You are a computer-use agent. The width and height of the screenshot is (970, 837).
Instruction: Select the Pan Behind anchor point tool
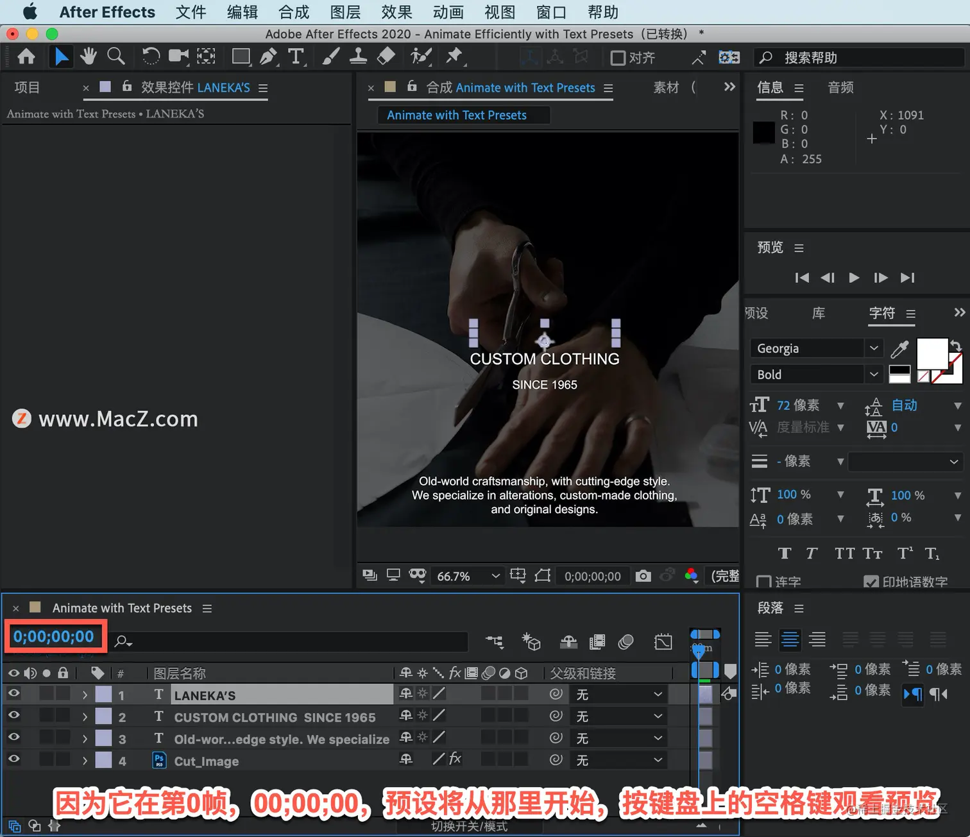point(206,57)
